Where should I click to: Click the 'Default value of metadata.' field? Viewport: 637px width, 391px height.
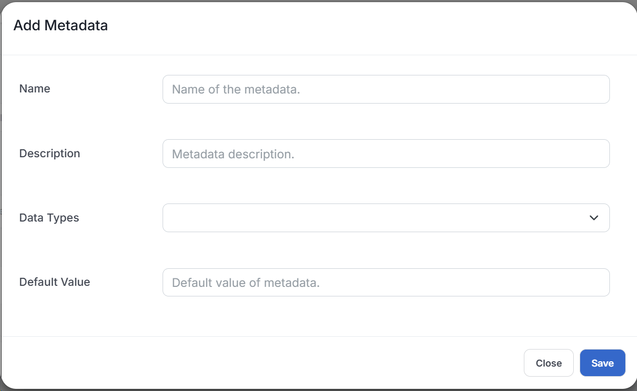click(x=386, y=282)
